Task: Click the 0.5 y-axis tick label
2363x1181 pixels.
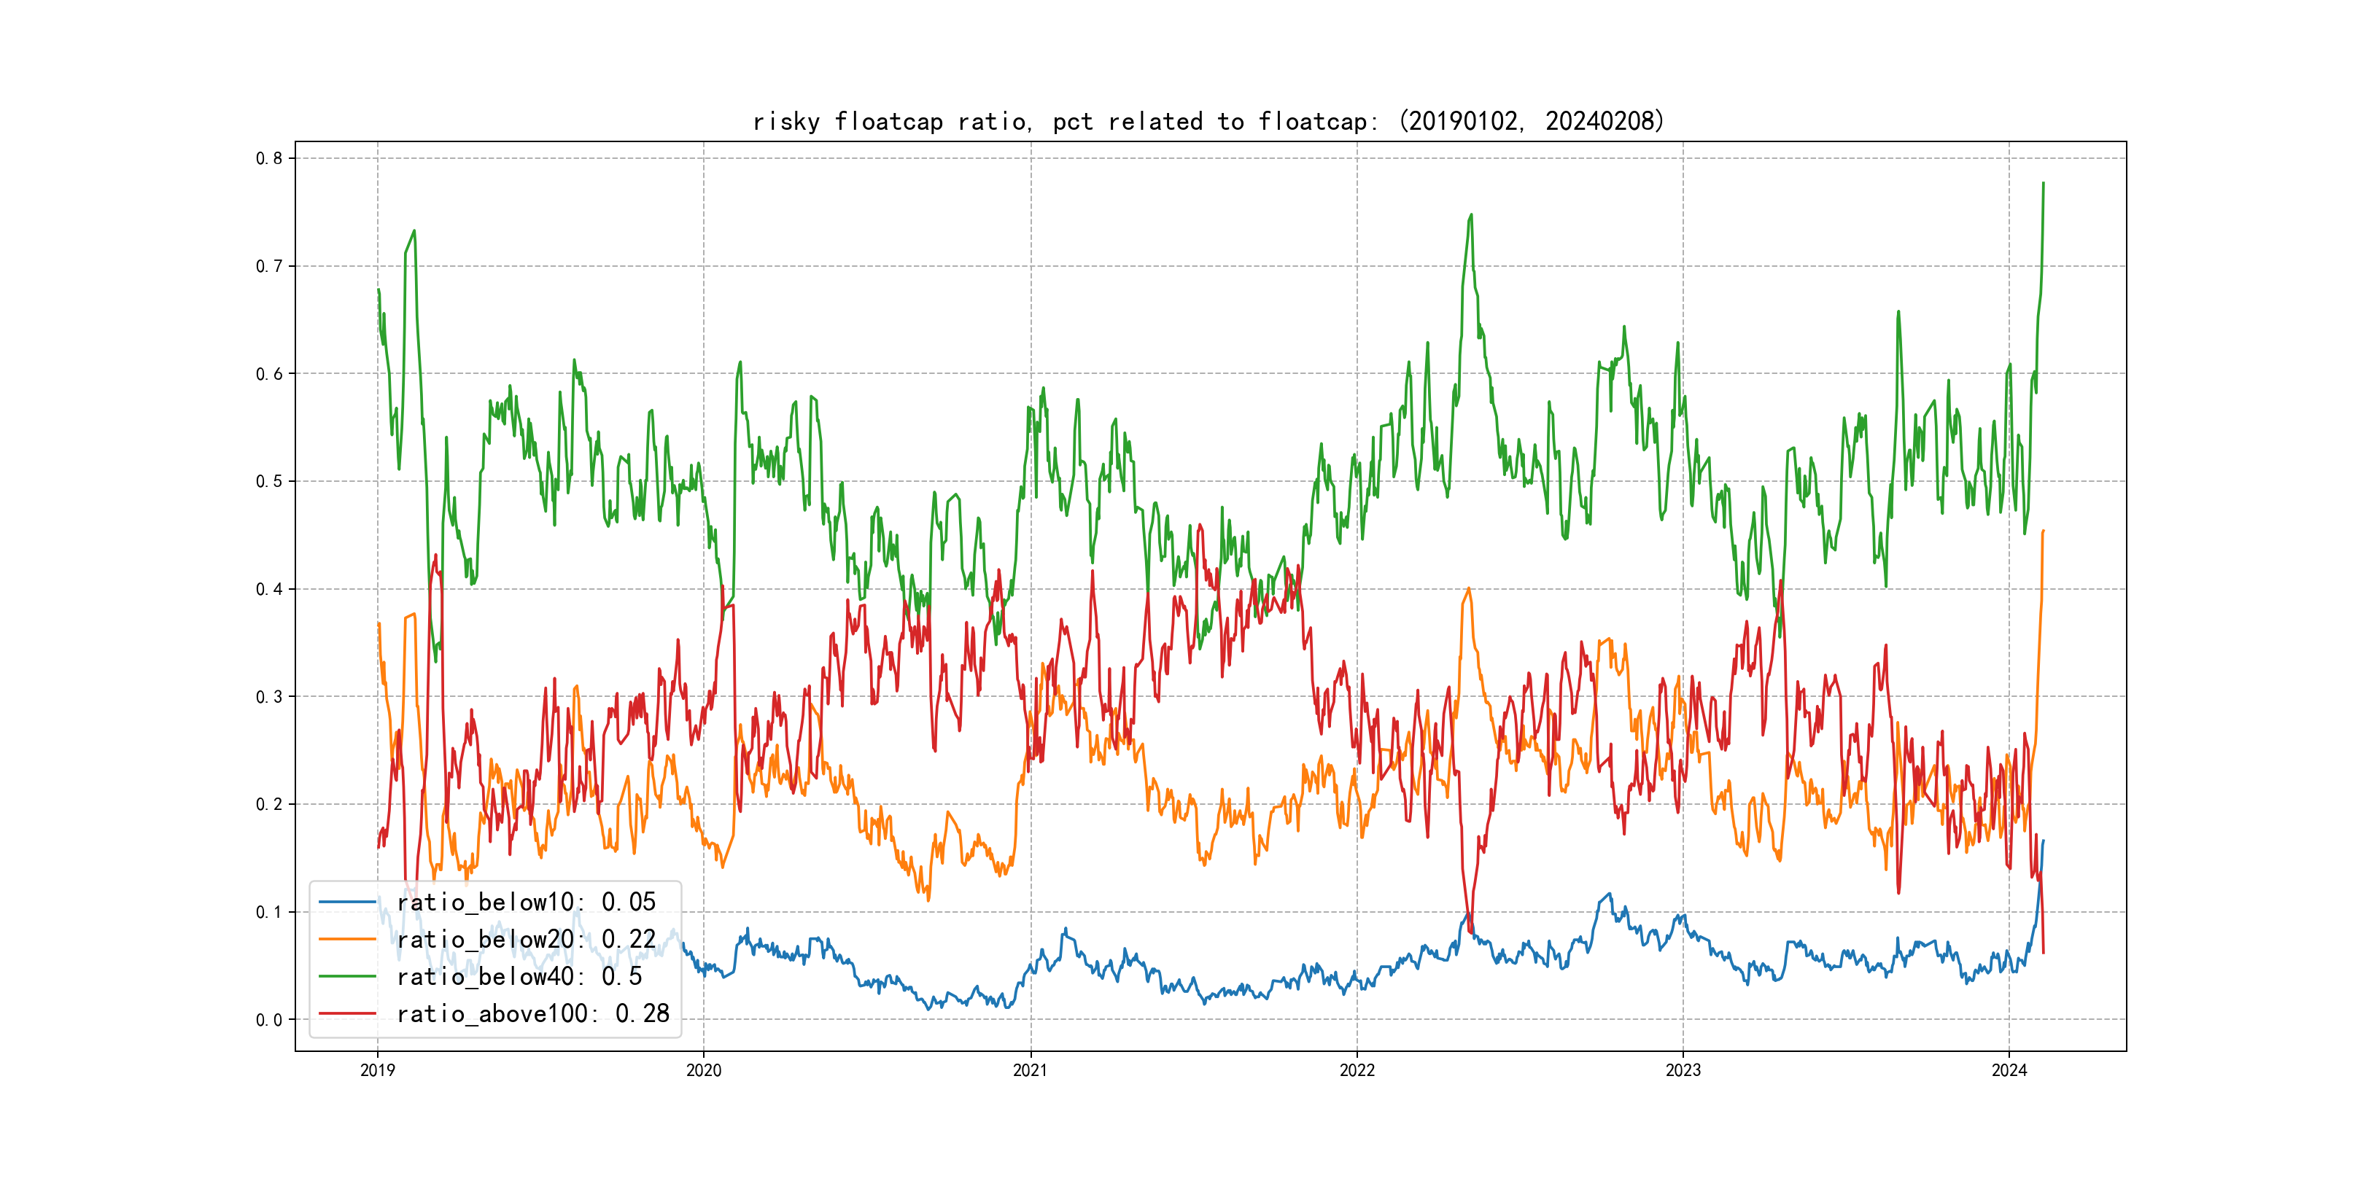Action: point(269,481)
